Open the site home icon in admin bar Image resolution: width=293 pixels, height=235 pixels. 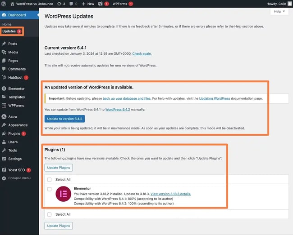[12, 4]
